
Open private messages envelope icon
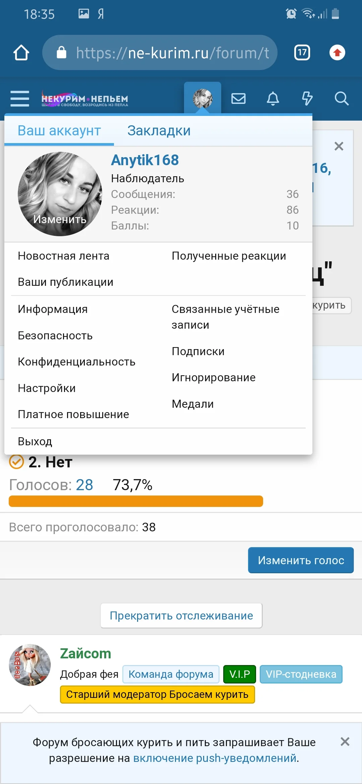(x=238, y=99)
